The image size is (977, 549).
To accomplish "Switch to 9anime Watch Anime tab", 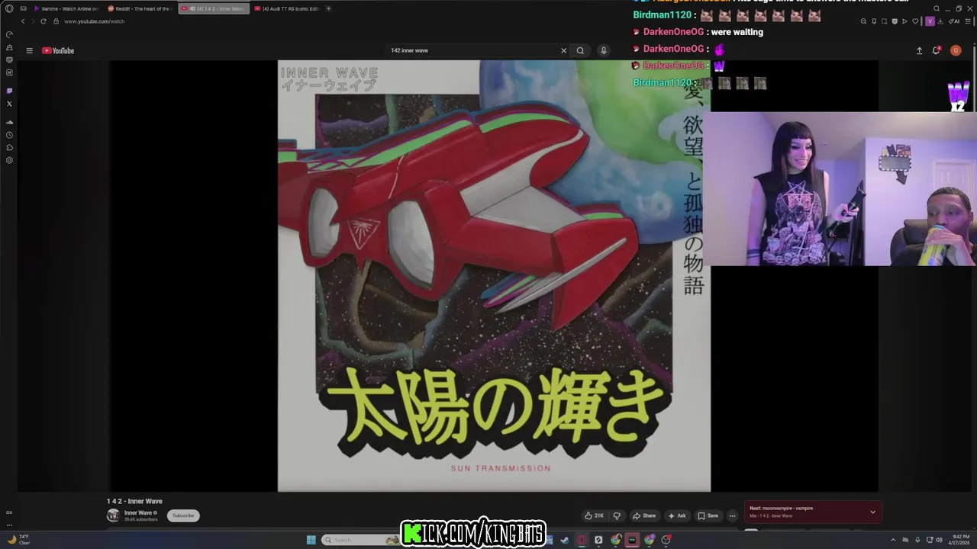I will coord(66,8).
